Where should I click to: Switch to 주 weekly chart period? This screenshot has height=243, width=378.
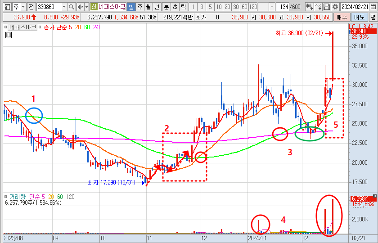point(140,7)
